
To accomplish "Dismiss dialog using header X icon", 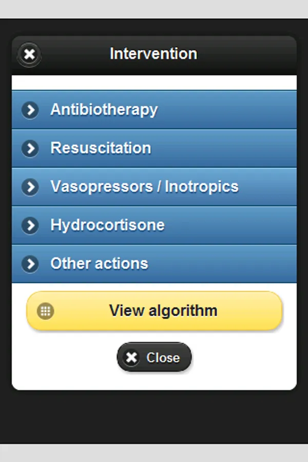I will point(29,54).
